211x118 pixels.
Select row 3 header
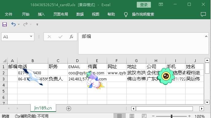[x=4, y=79]
